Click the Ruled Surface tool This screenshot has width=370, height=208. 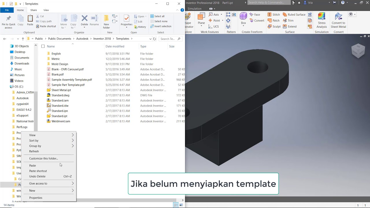click(x=294, y=14)
